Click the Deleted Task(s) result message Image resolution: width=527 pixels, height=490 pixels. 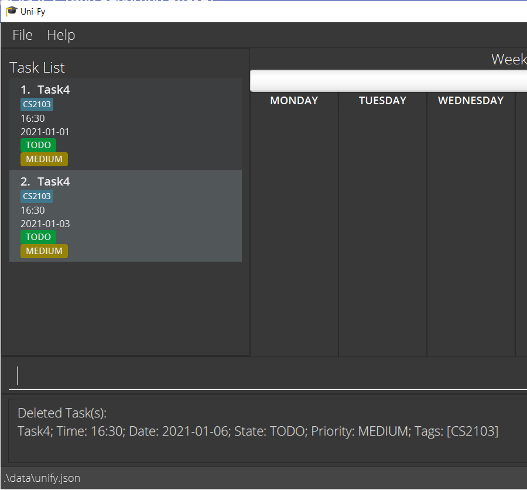point(62,413)
